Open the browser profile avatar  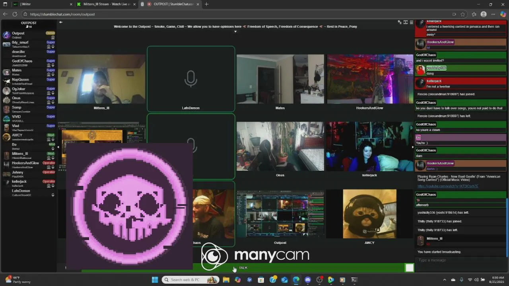point(484,14)
